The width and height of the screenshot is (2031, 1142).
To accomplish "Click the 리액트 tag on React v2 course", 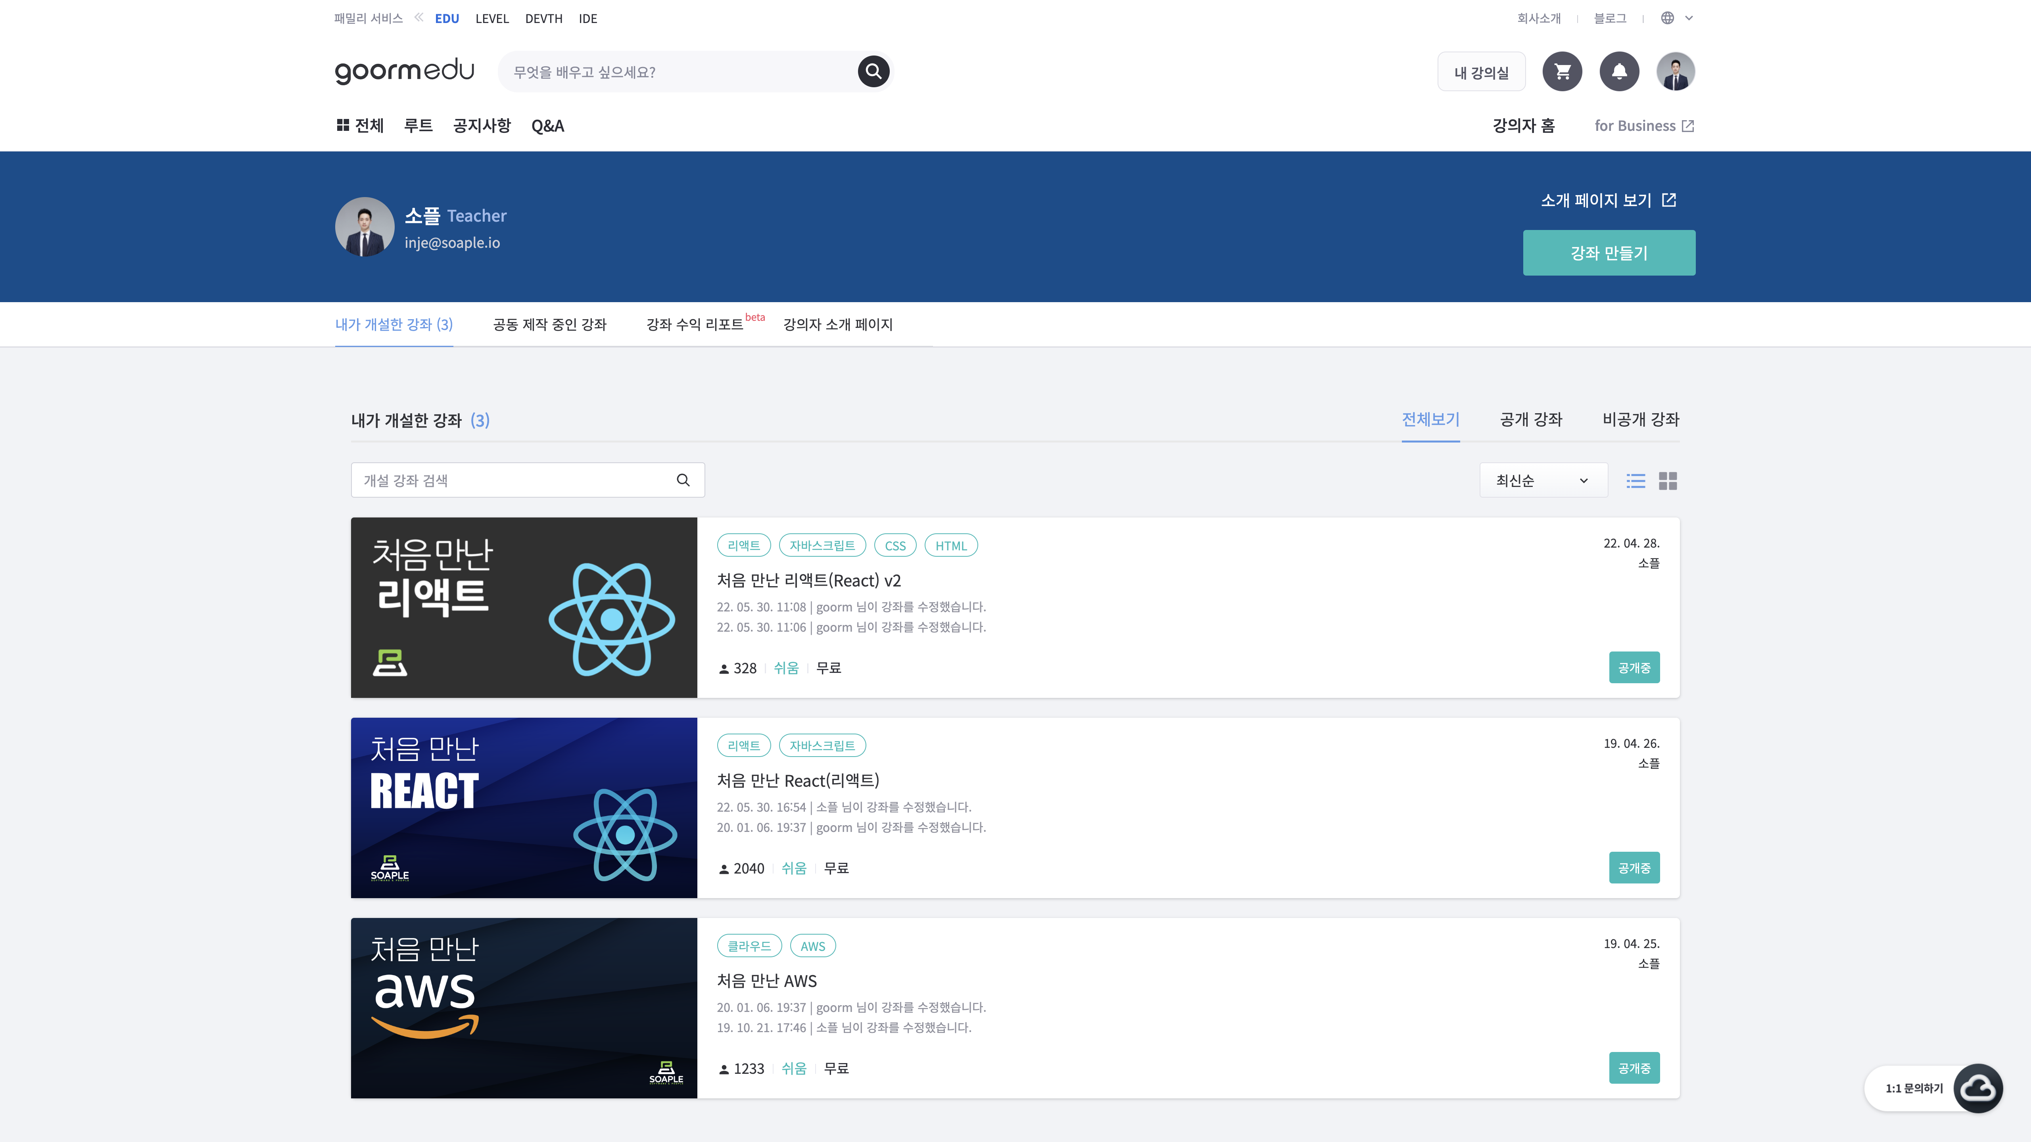I will click(x=743, y=545).
